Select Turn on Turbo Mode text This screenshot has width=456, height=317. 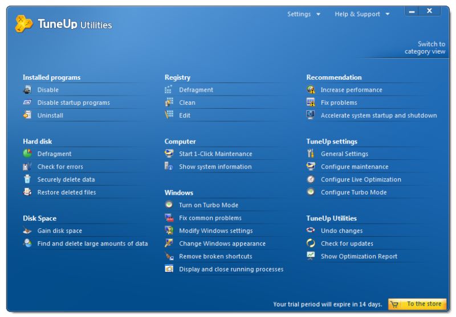(209, 205)
